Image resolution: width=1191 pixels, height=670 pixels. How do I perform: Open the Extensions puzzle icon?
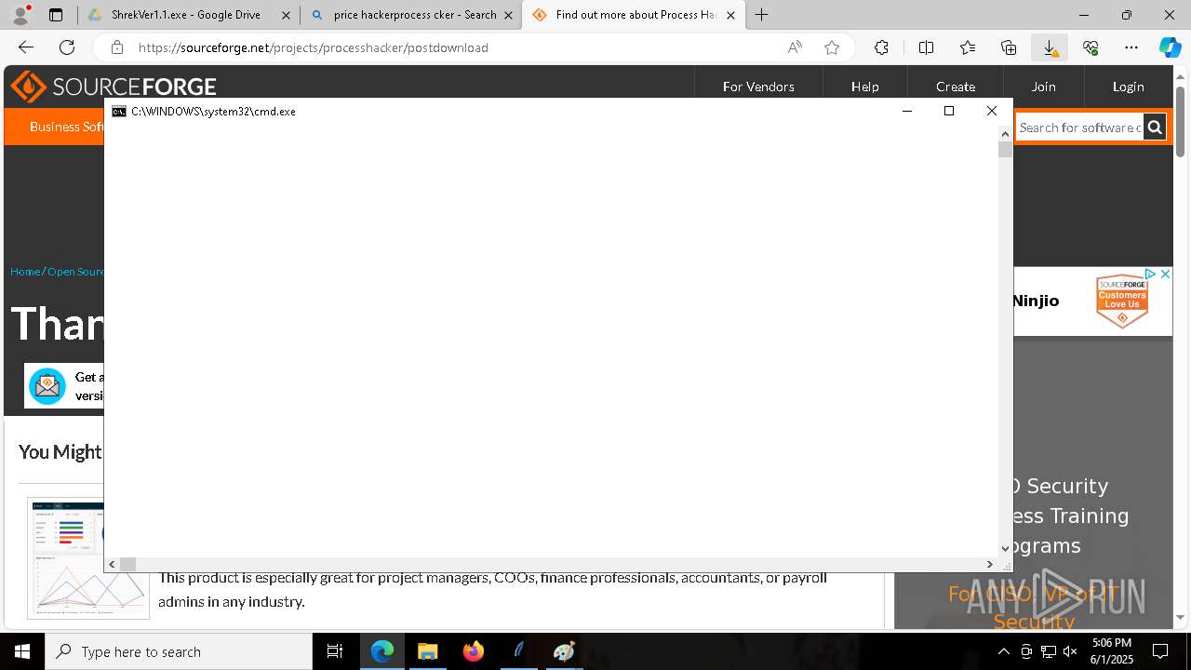(x=881, y=47)
